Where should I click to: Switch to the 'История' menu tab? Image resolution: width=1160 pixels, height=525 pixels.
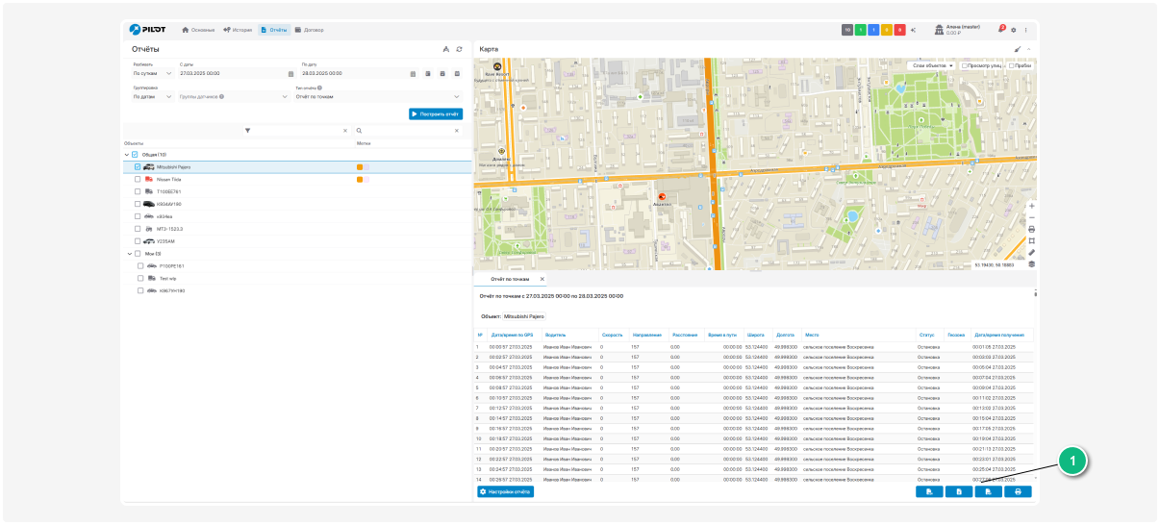pyautogui.click(x=237, y=30)
